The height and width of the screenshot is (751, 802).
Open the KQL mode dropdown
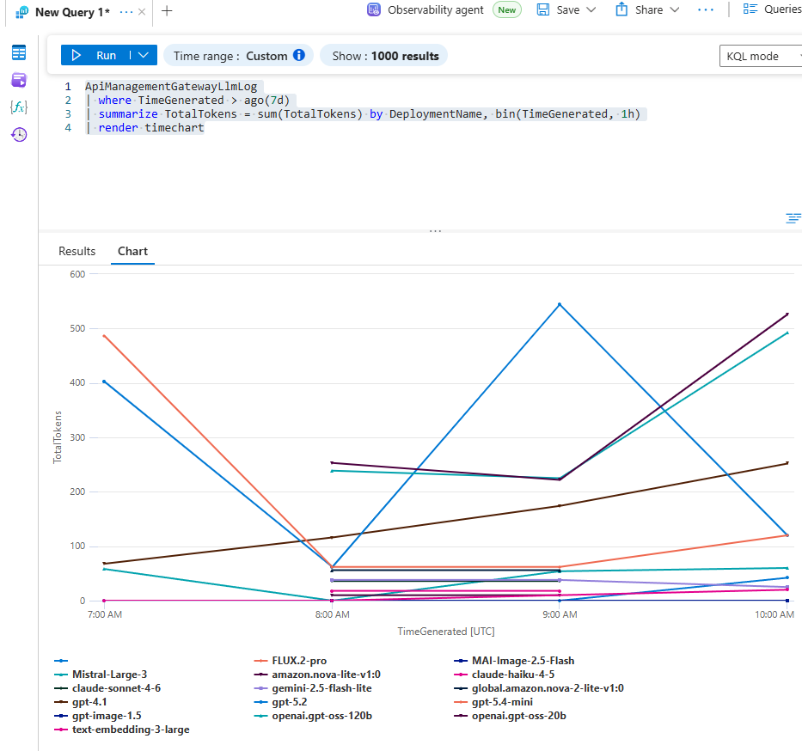(x=761, y=56)
